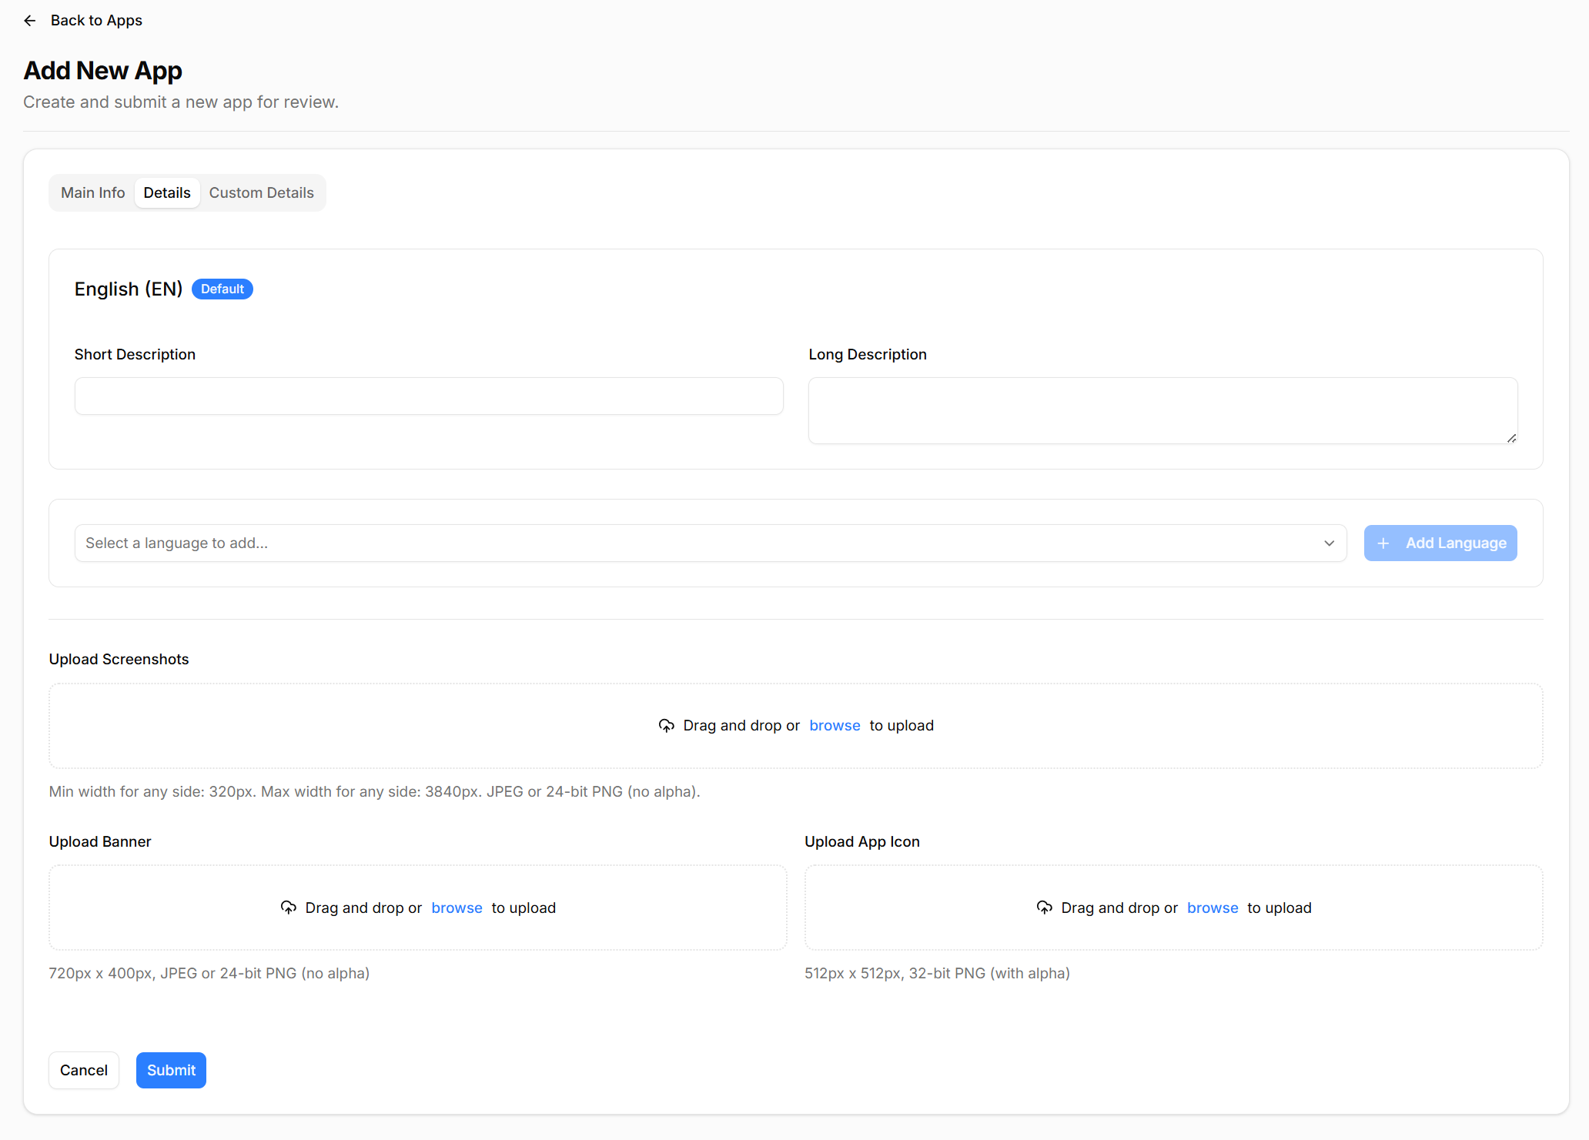The width and height of the screenshot is (1589, 1140).
Task: Click the upload cloud icon in Upload Screenshots
Action: (667, 725)
